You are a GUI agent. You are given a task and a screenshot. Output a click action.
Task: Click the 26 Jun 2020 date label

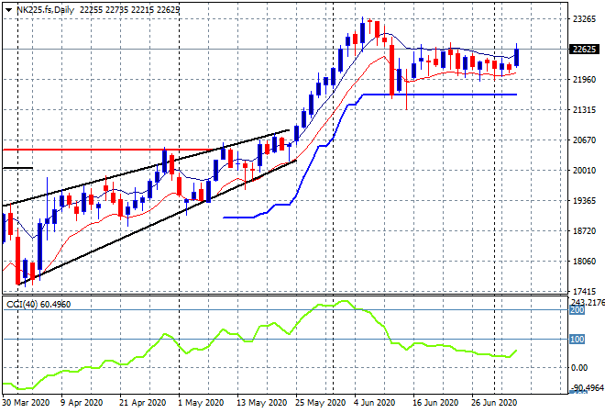[x=494, y=403]
